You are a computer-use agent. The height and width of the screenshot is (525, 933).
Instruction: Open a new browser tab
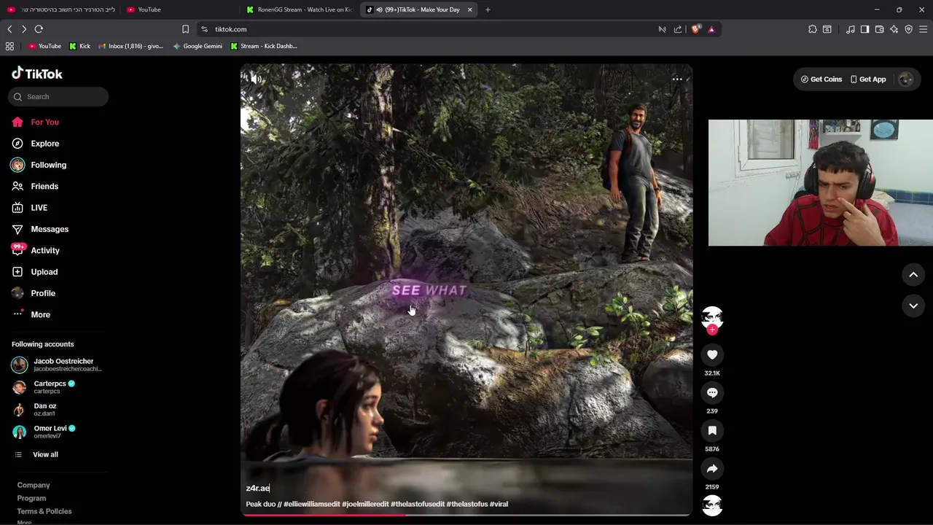coord(488,9)
